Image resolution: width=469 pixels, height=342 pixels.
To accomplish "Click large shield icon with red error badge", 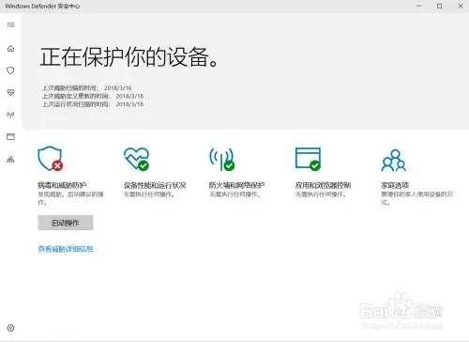I will pyautogui.click(x=51, y=159).
